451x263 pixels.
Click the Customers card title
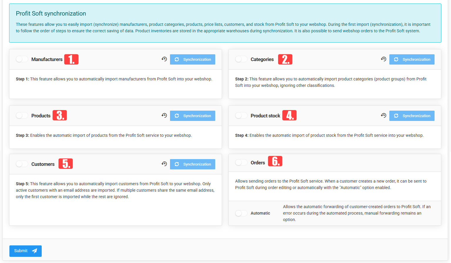pyautogui.click(x=43, y=164)
